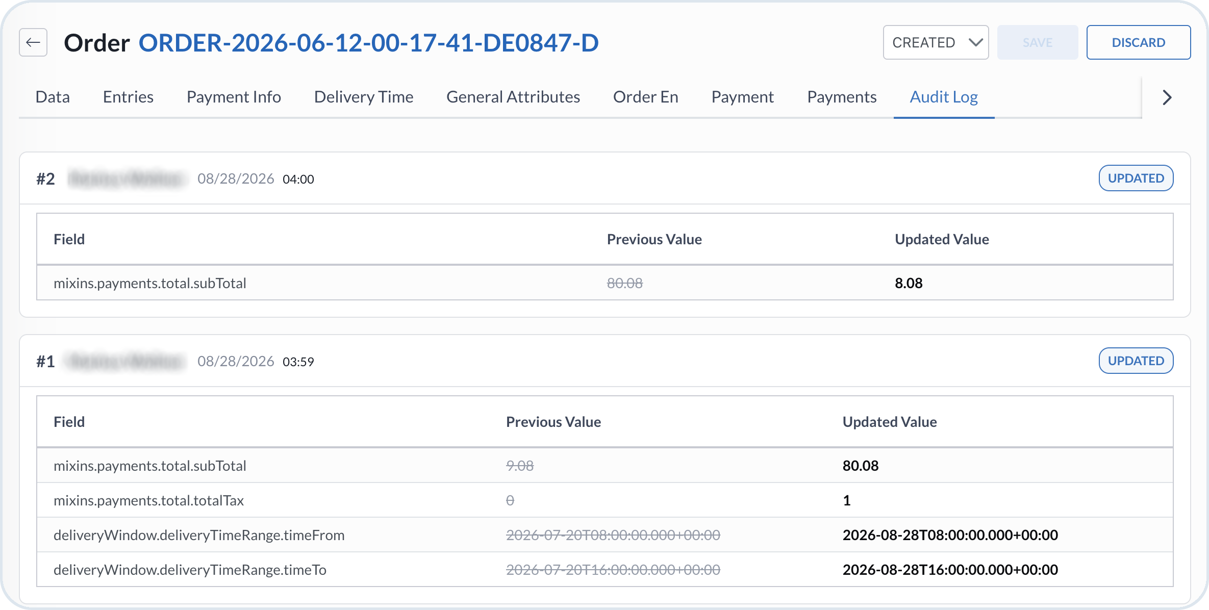Click the previous totalTax value 0

click(x=510, y=500)
